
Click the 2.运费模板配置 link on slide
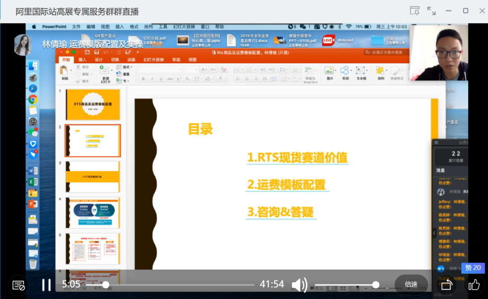pyautogui.click(x=286, y=185)
